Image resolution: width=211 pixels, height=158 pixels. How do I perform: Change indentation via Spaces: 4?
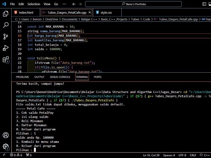(x=169, y=155)
